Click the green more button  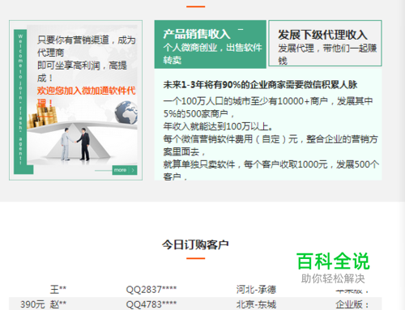[x=125, y=170]
